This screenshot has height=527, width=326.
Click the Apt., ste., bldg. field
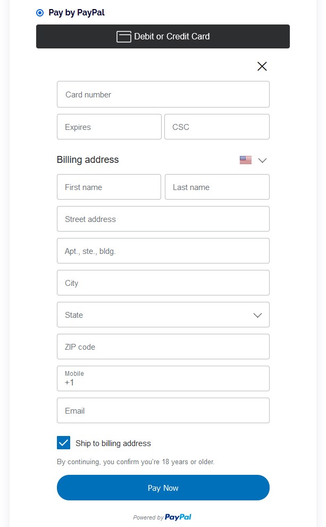tap(163, 251)
